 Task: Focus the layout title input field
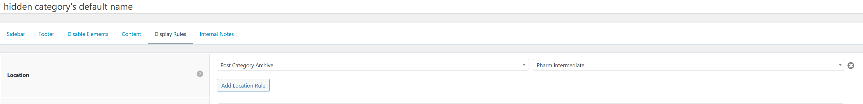point(431,7)
